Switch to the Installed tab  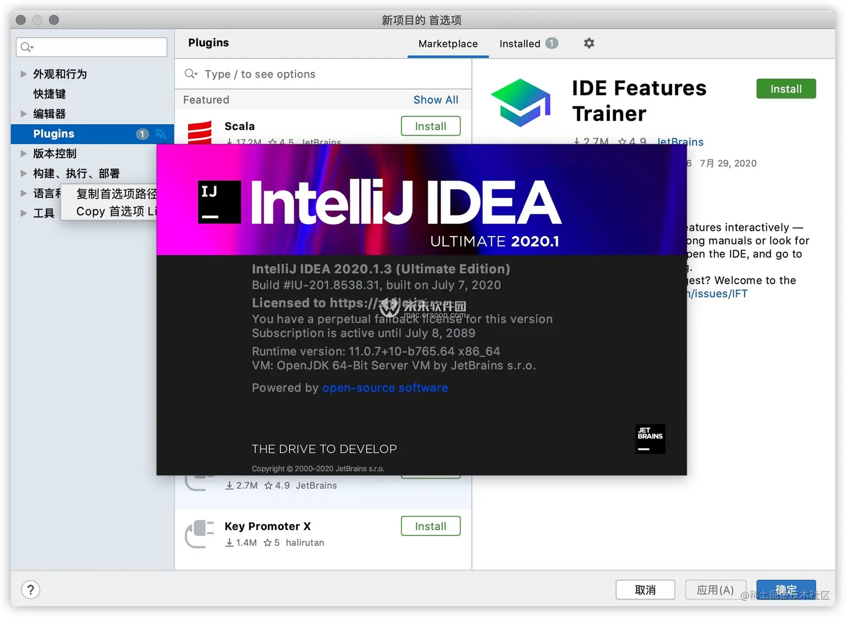point(520,44)
